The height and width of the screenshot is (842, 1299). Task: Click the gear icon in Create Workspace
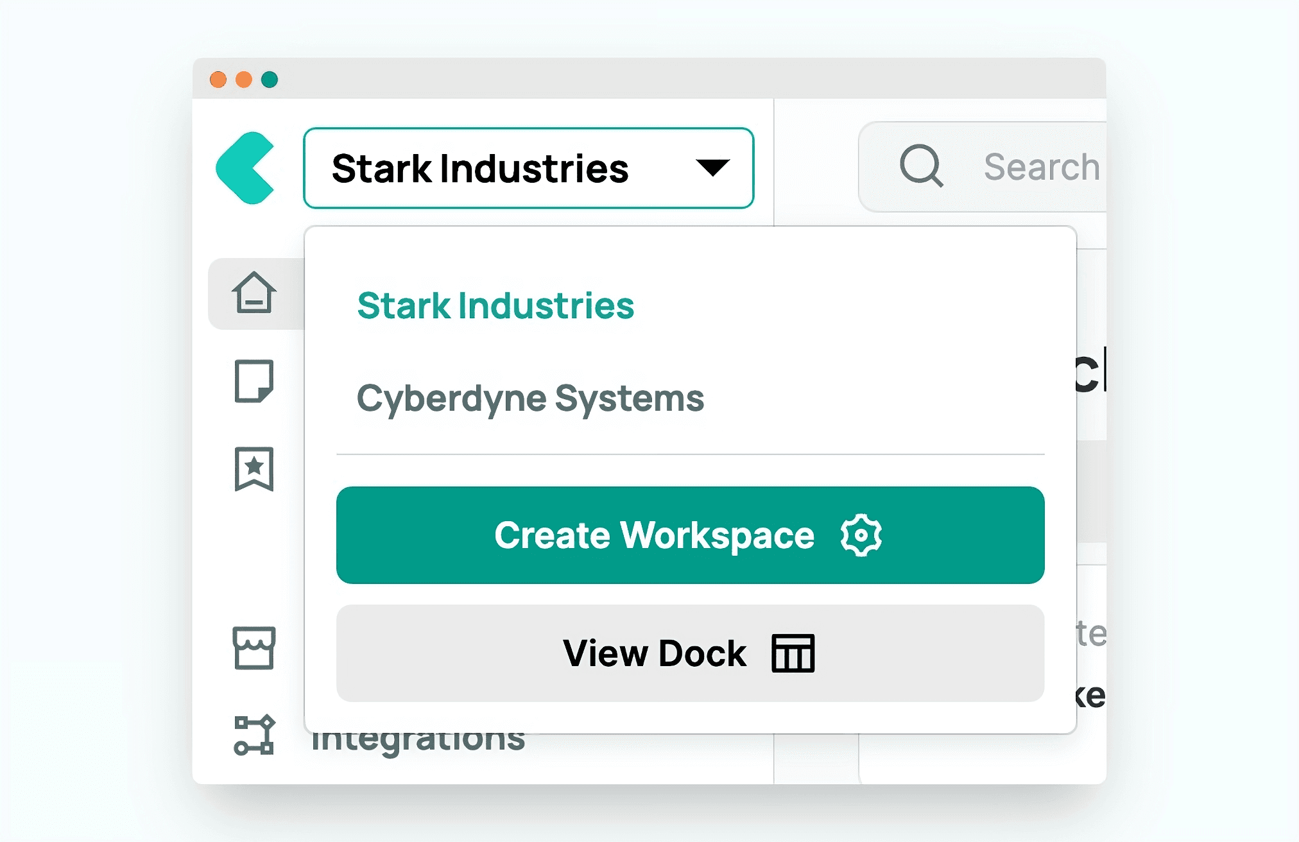[861, 535]
